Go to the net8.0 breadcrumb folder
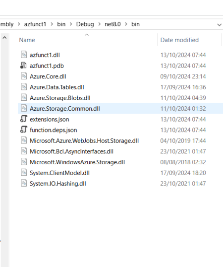The width and height of the screenshot is (223, 267). [112, 24]
